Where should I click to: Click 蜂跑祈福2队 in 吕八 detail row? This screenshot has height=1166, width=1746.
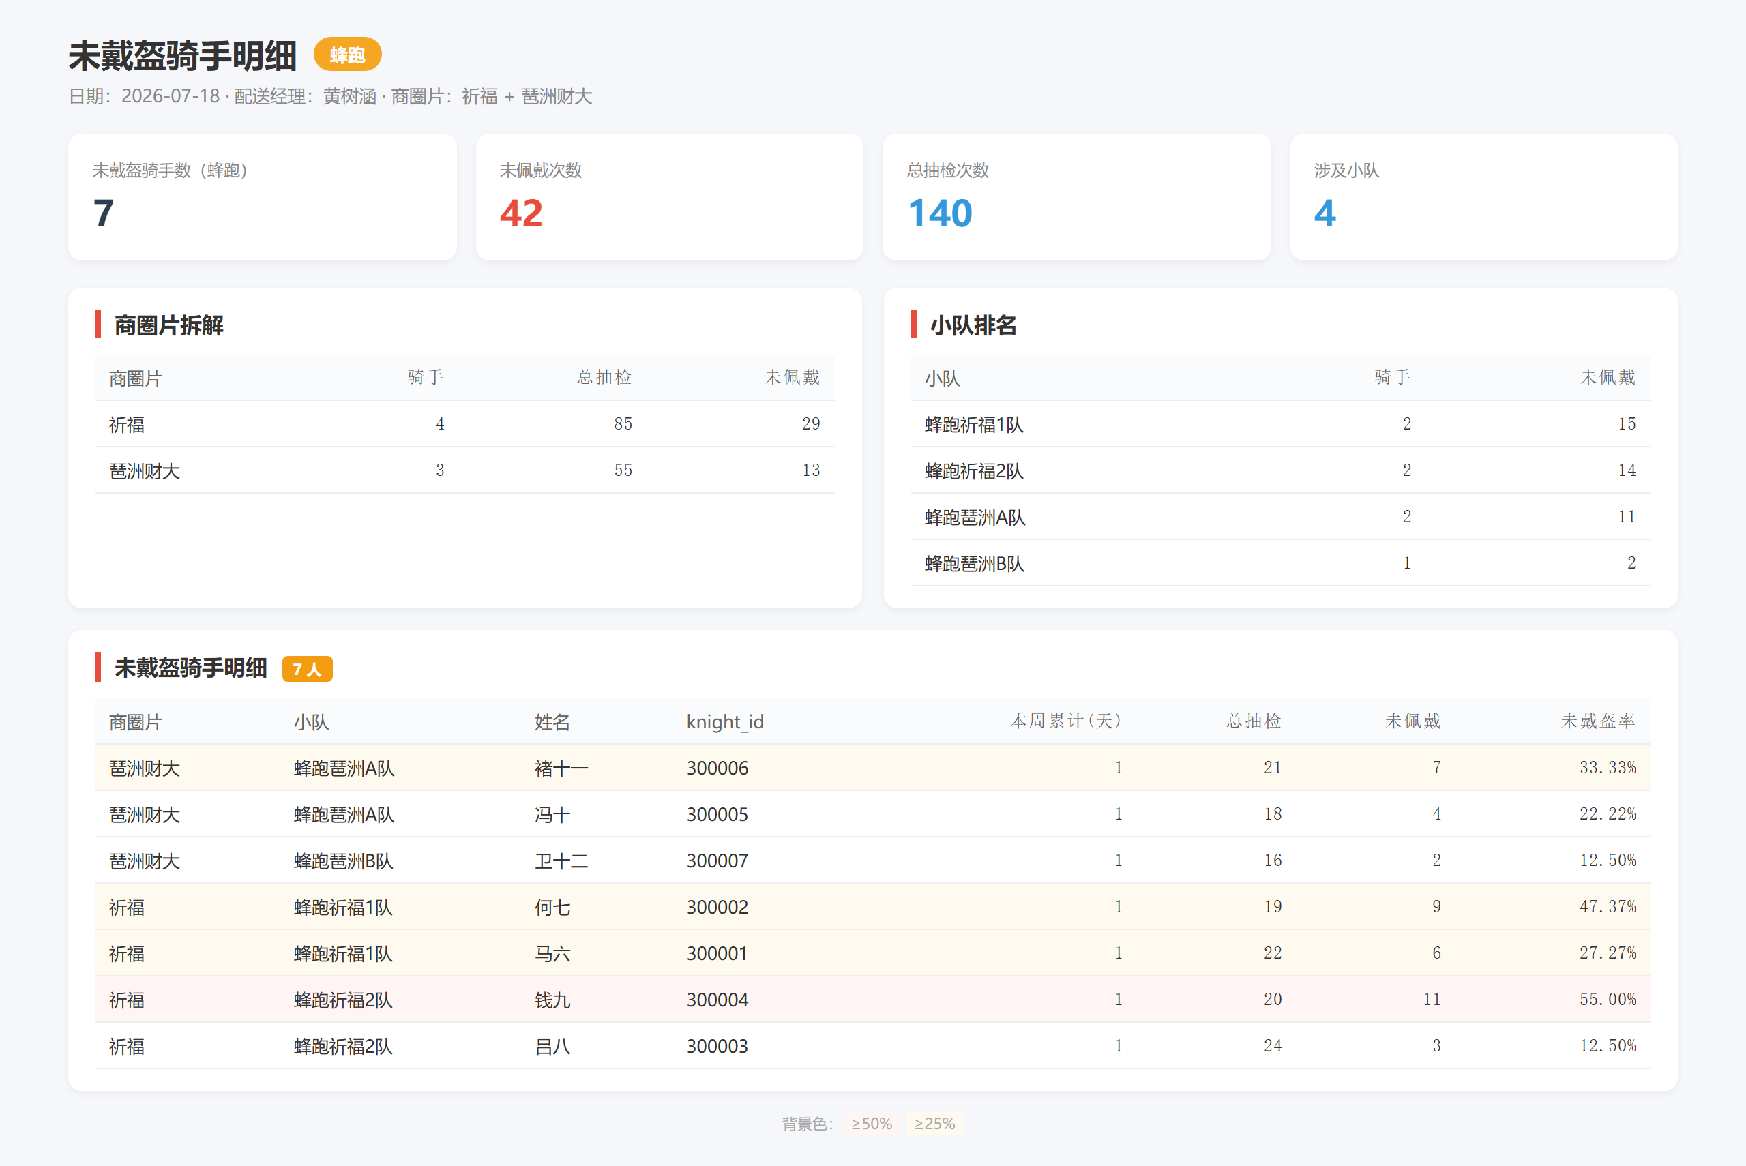[344, 1046]
